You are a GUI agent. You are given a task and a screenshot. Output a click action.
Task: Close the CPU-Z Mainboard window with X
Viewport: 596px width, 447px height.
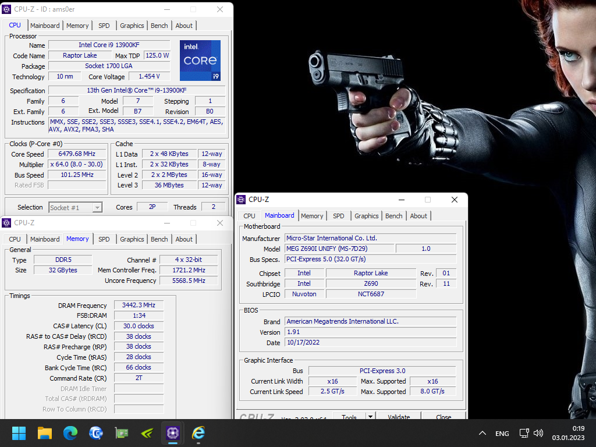click(x=454, y=200)
